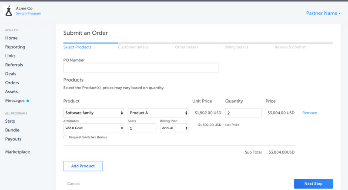Click the blue Messages notification dot
The image size is (348, 190).
click(28, 101)
